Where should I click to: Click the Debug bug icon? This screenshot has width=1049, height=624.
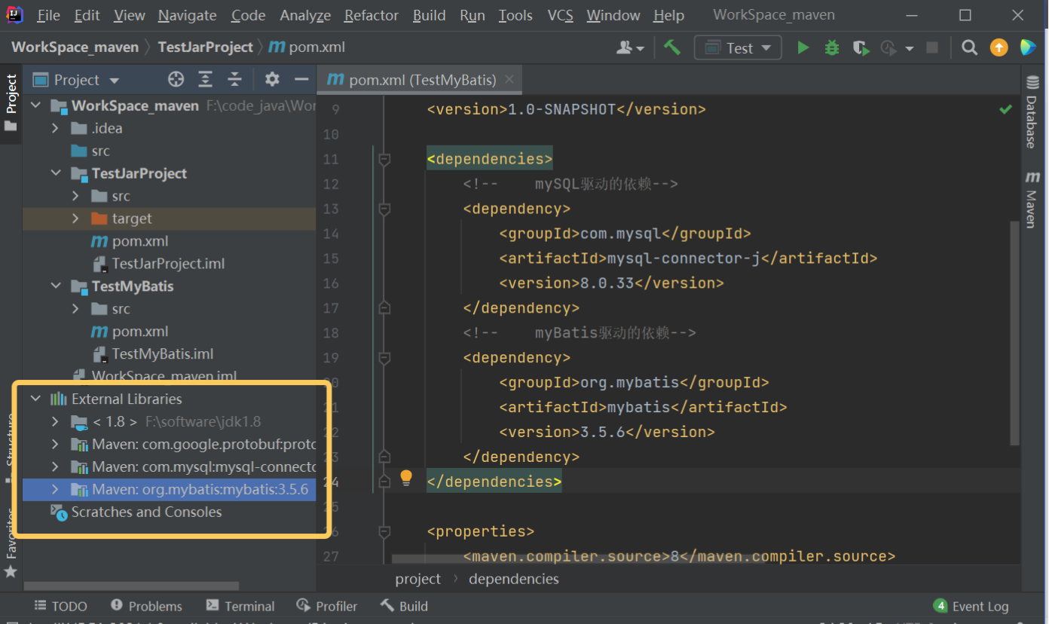pyautogui.click(x=832, y=48)
